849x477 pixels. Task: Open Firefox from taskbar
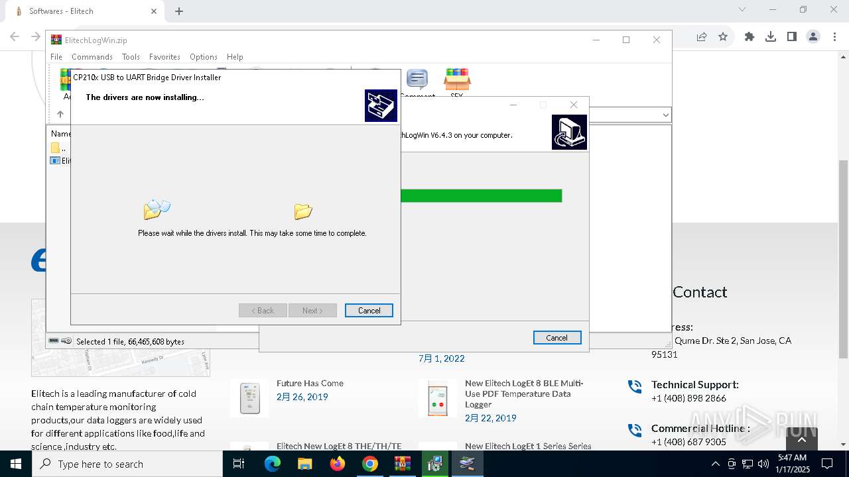point(337,464)
